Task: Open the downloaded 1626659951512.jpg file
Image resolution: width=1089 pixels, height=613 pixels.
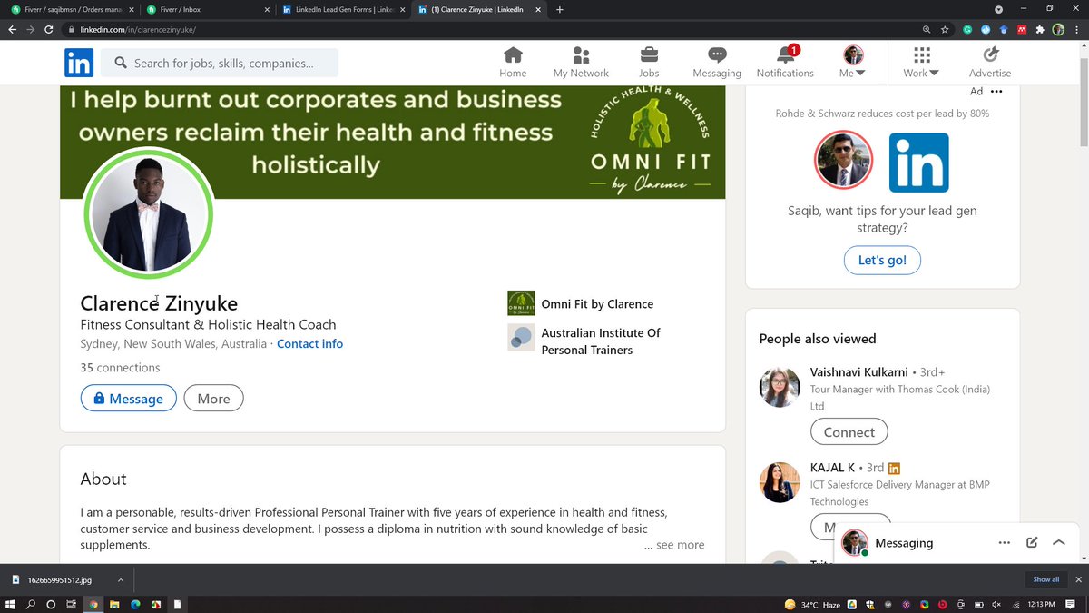Action: pos(60,579)
